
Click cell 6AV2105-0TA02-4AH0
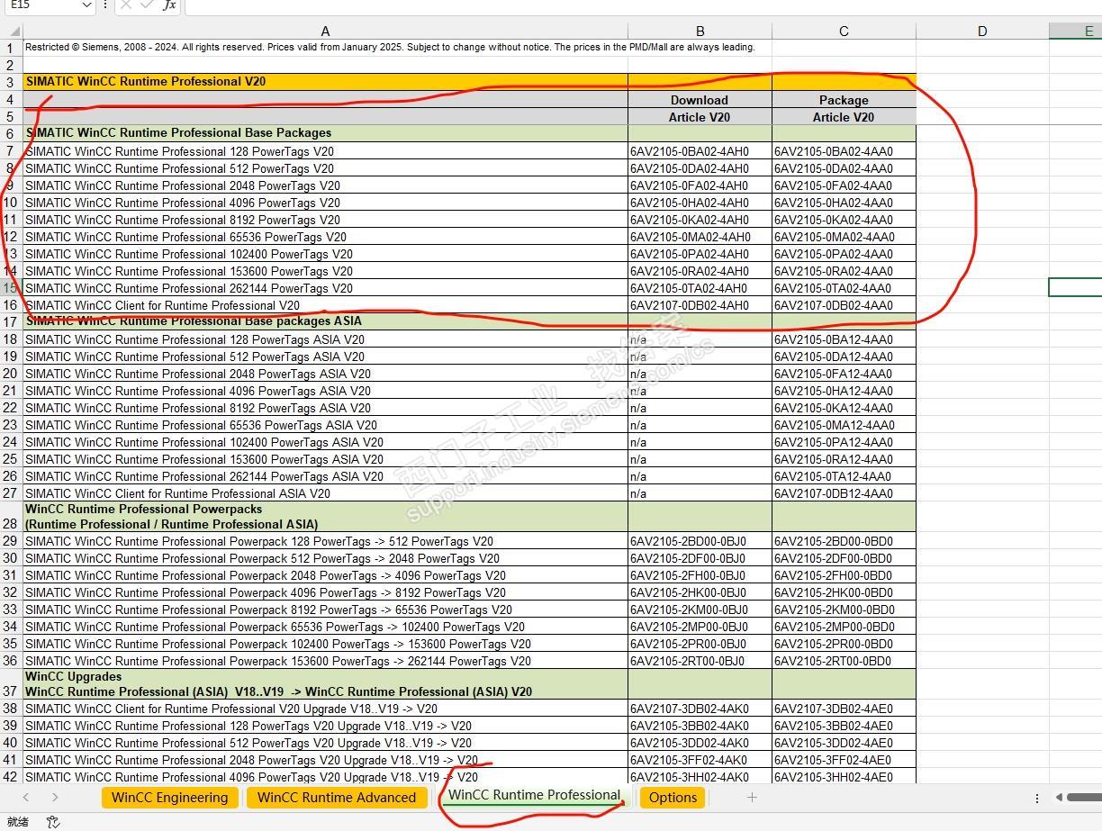(x=700, y=288)
